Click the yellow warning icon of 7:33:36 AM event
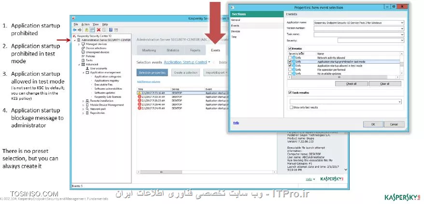Screen dimensions: 424x204 click(x=140, y=93)
